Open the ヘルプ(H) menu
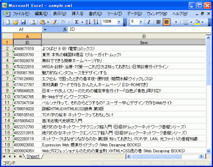The height and width of the screenshot is (167, 213). [180, 14]
